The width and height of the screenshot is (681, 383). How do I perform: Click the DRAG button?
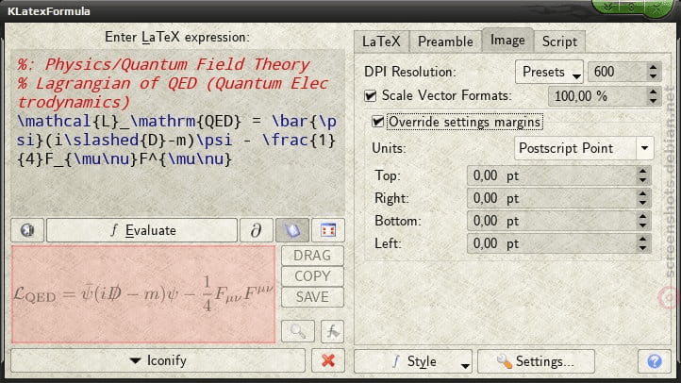coord(312,256)
